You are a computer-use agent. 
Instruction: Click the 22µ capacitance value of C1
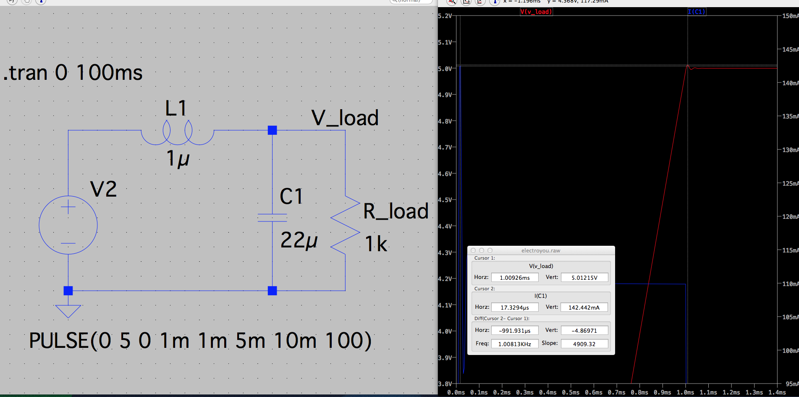point(299,240)
